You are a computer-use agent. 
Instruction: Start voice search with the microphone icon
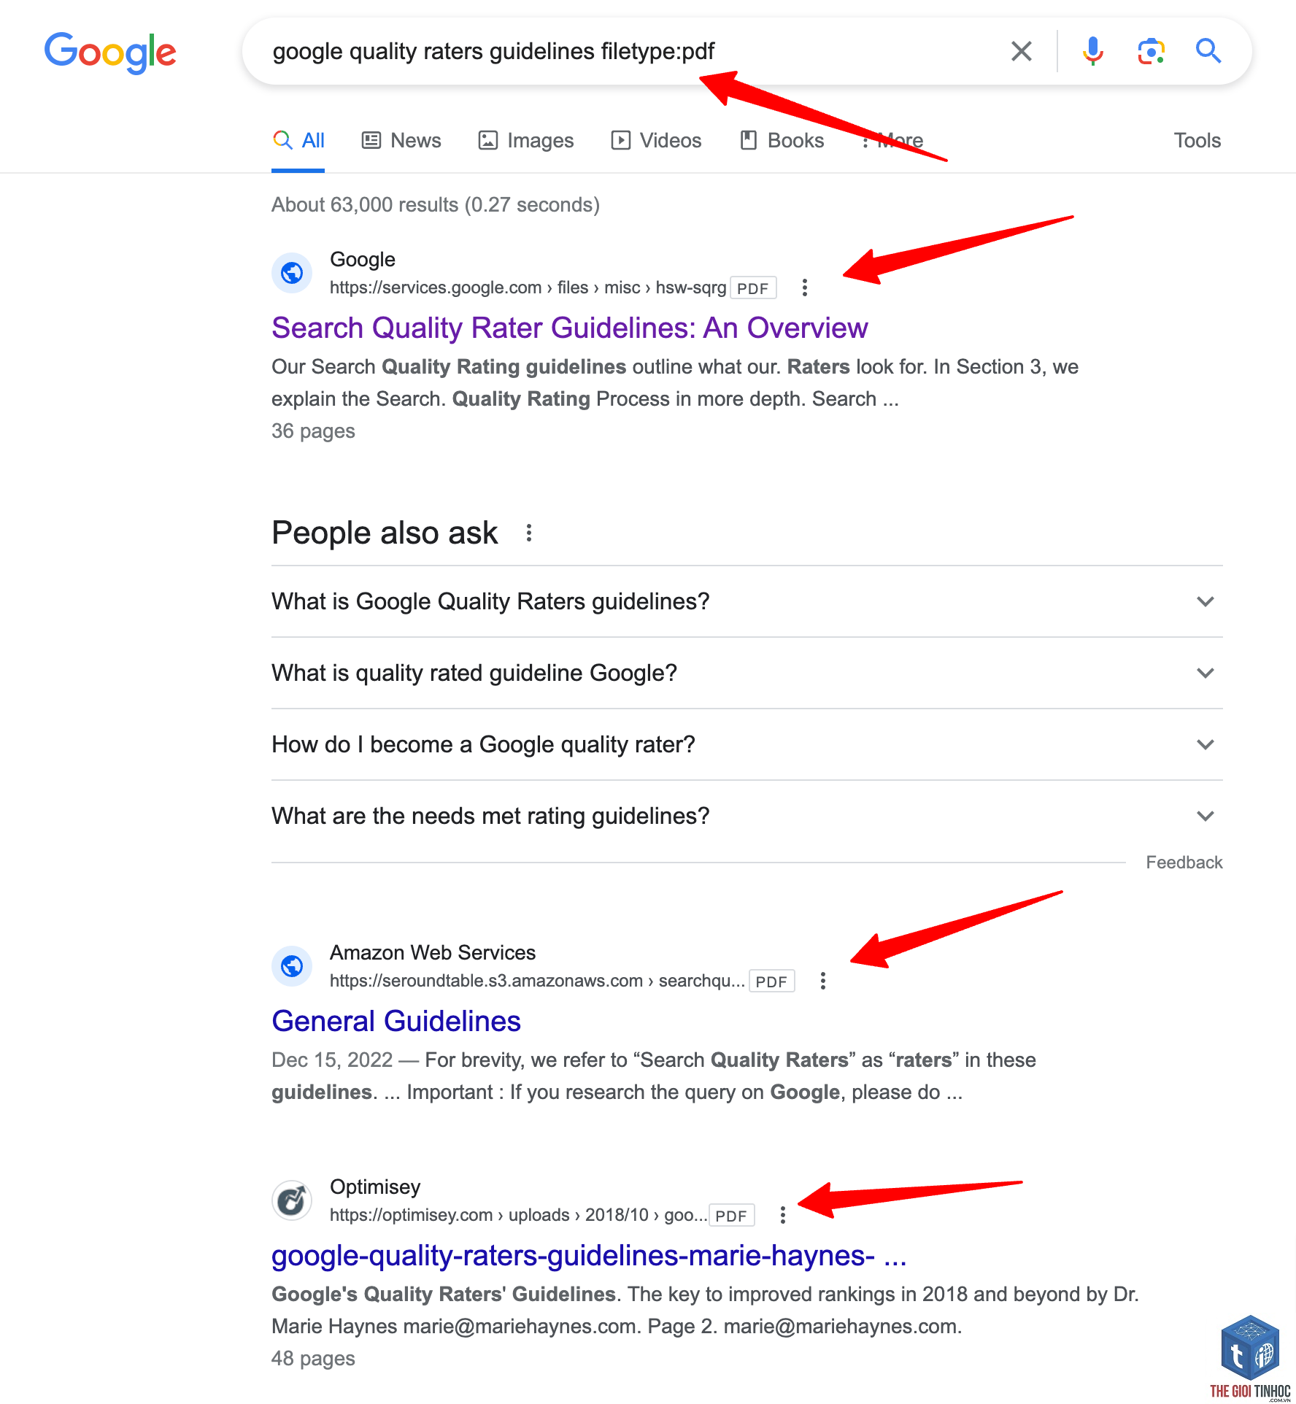(x=1092, y=51)
